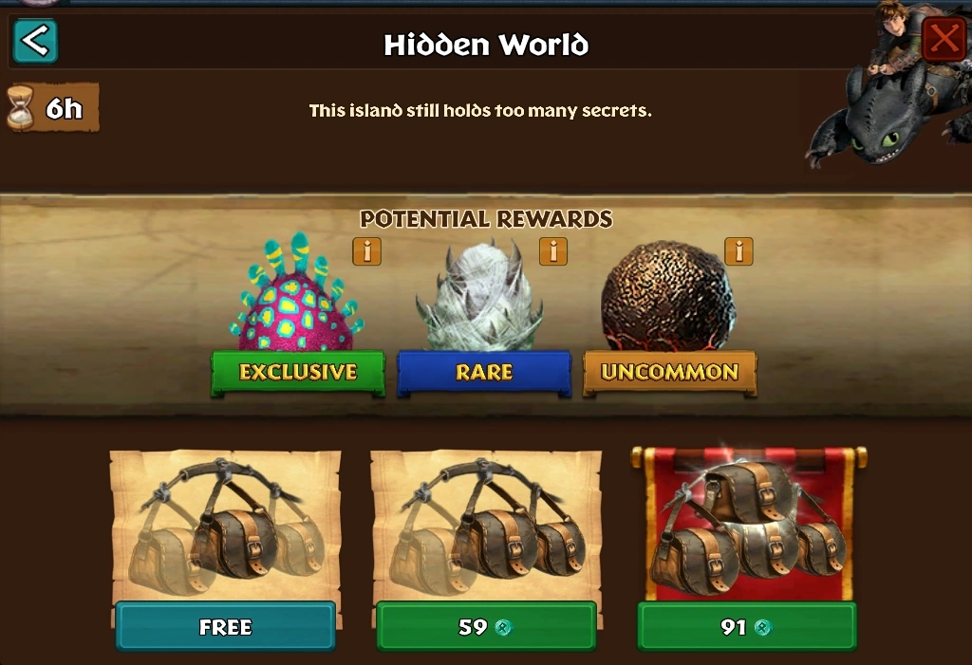Select the EXCLUSIVE green banner label
Screen dimensions: 972x665
[298, 373]
